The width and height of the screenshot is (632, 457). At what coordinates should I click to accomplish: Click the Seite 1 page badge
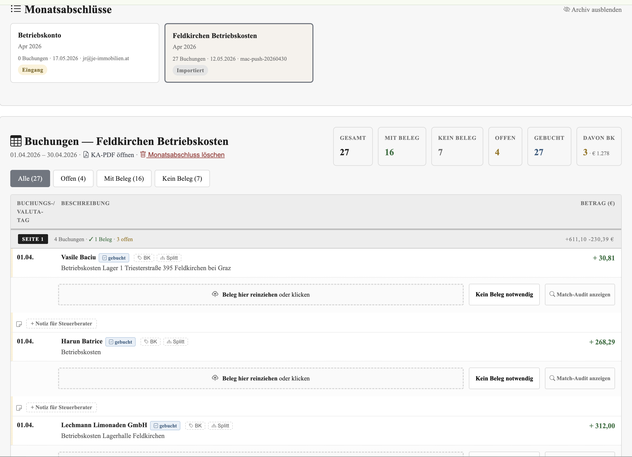pos(33,239)
